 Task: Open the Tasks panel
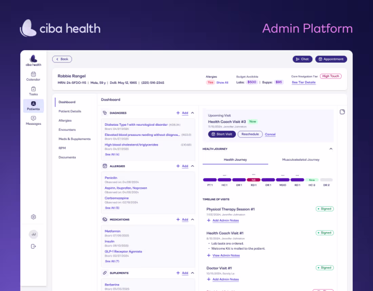pos(33,91)
